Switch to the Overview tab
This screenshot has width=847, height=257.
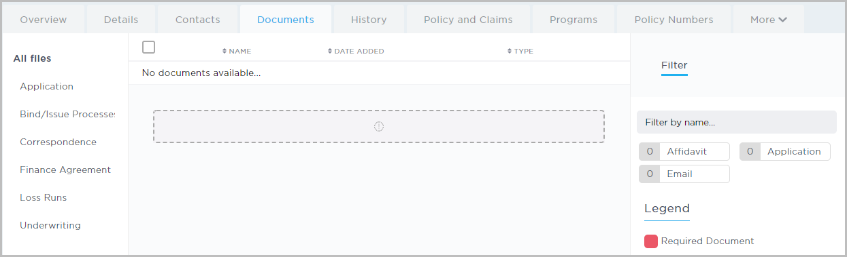pyautogui.click(x=44, y=20)
